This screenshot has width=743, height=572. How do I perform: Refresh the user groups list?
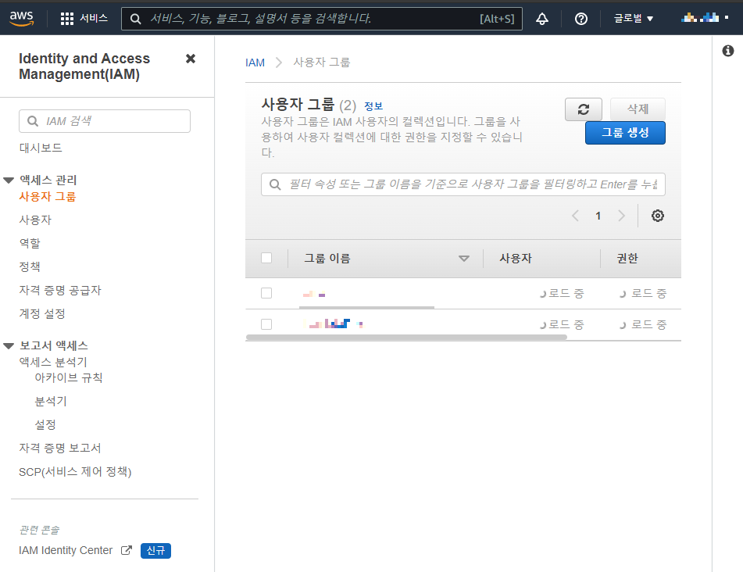coord(584,109)
